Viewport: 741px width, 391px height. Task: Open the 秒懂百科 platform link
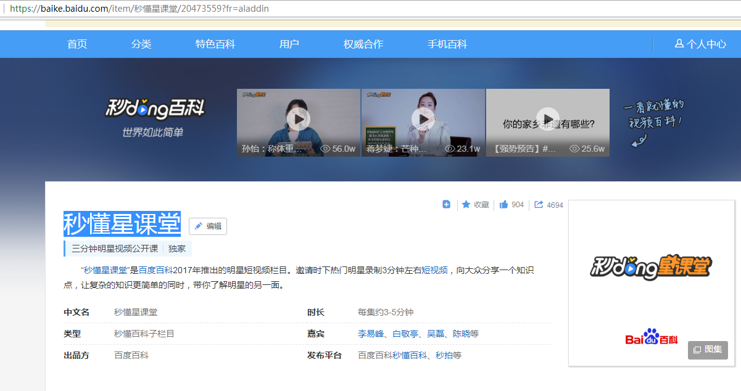point(410,355)
